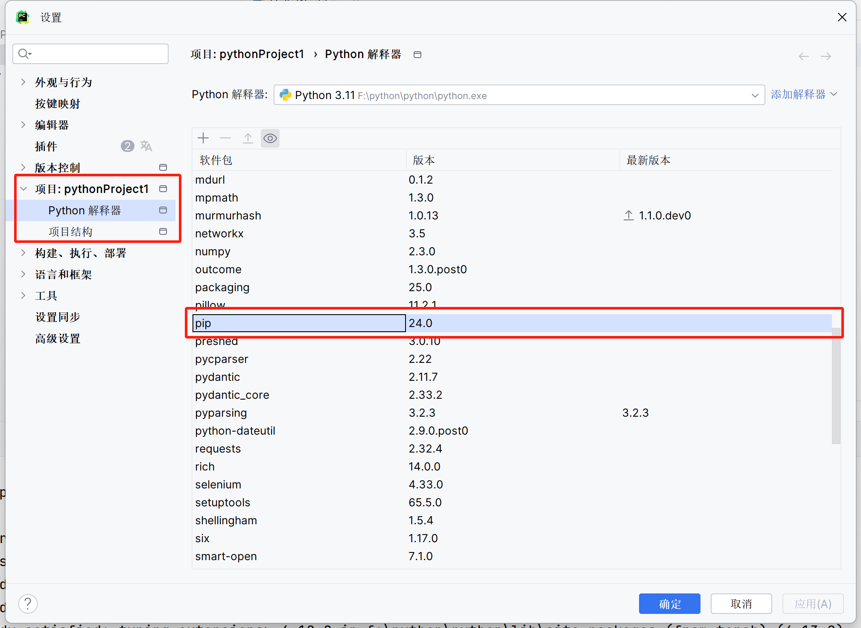Select the networkx package row
Viewport: 861px width, 628px height.
[512, 233]
